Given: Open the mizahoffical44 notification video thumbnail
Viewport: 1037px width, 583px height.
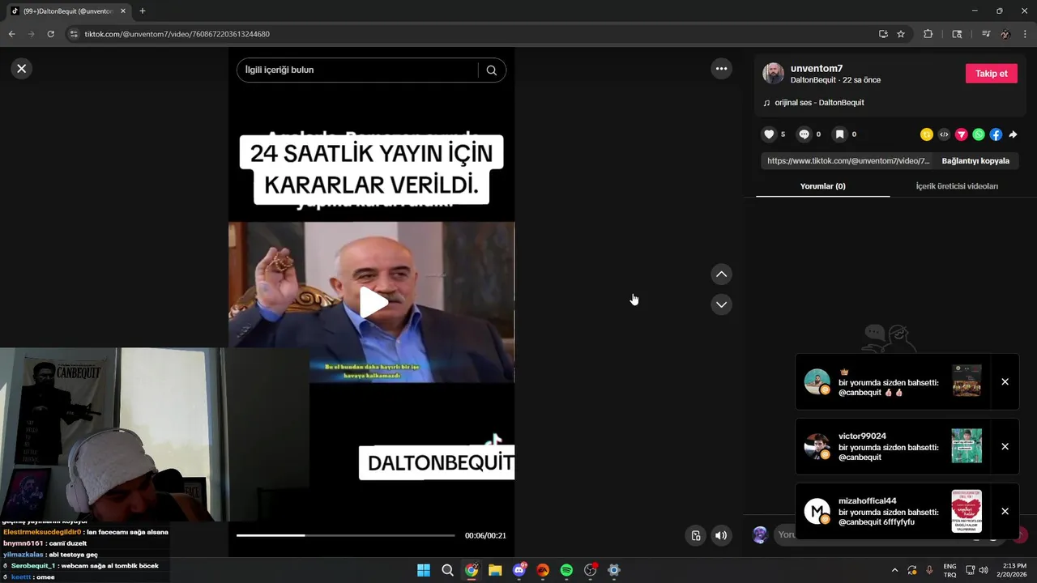Looking at the screenshot, I should click(x=967, y=511).
